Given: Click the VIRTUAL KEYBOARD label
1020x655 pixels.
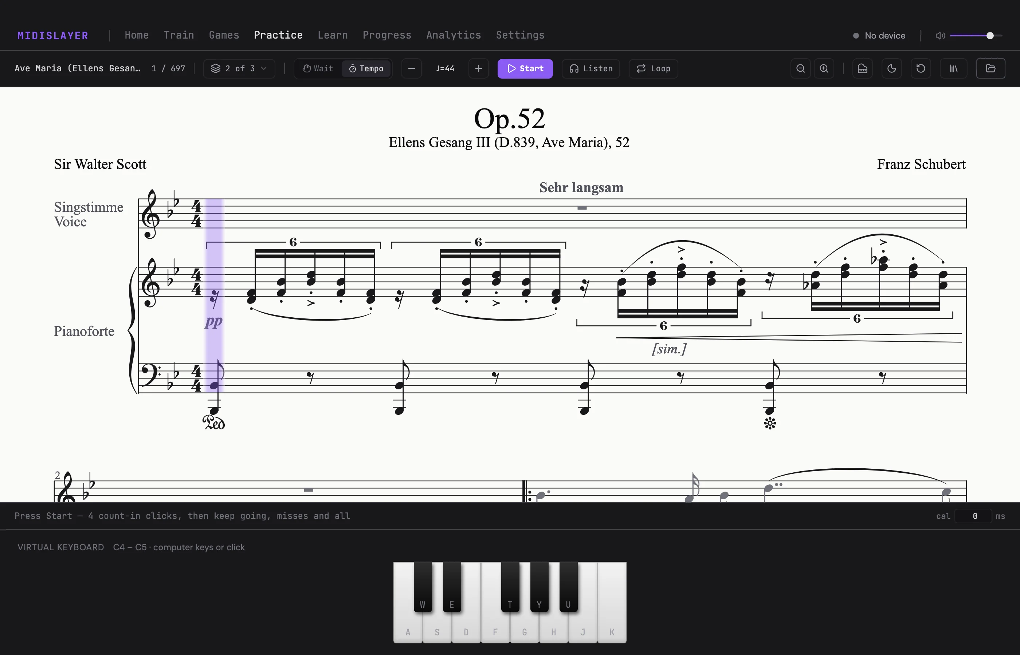Looking at the screenshot, I should [61, 547].
